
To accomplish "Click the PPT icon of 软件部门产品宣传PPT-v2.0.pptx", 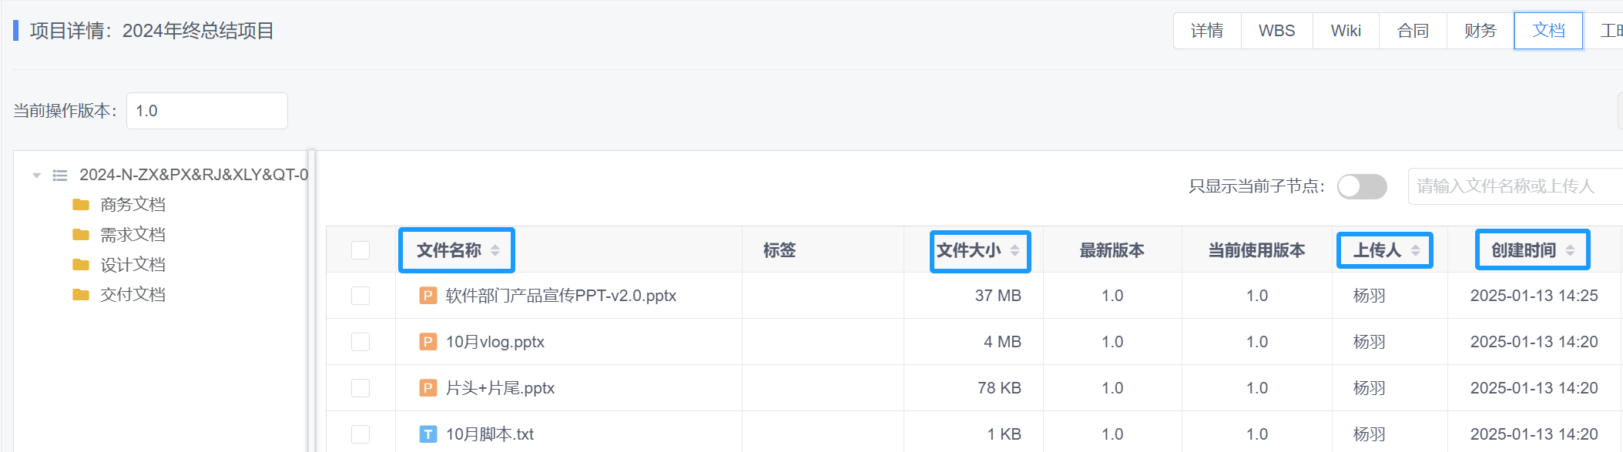I will 428,296.
